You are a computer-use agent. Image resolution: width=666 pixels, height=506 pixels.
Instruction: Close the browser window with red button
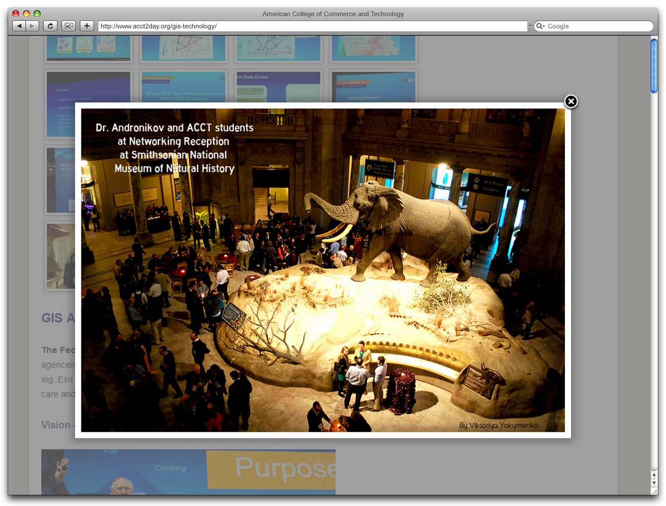16,14
